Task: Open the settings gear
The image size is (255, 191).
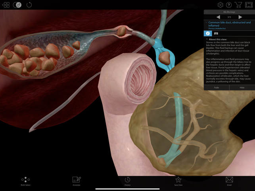Action: (220, 5)
